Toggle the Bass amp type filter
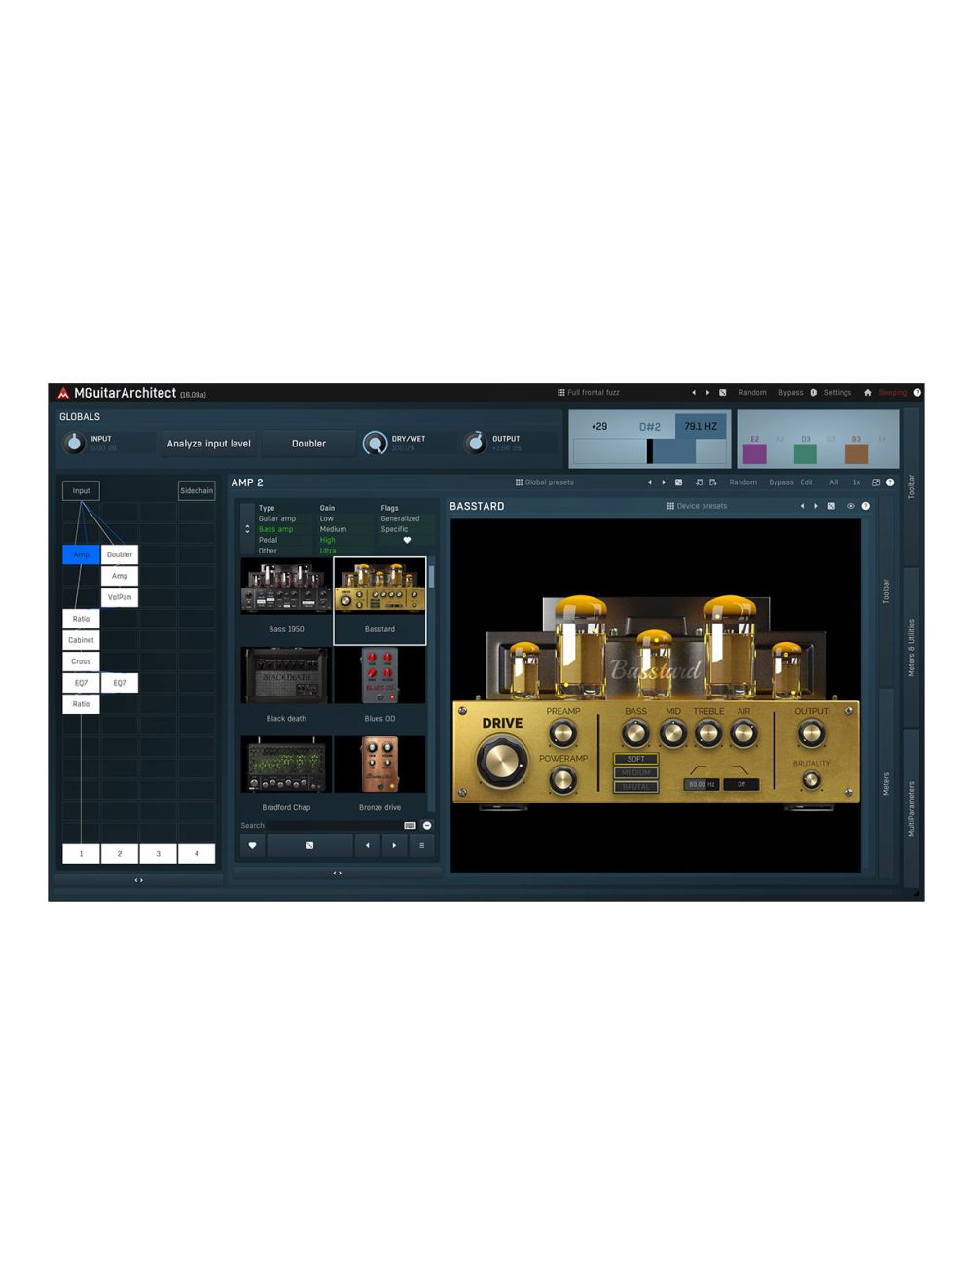This screenshot has height=1284, width=973. (x=275, y=529)
